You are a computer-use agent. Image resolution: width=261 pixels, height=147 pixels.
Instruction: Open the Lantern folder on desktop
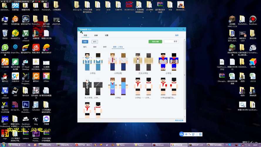(x=36, y=6)
